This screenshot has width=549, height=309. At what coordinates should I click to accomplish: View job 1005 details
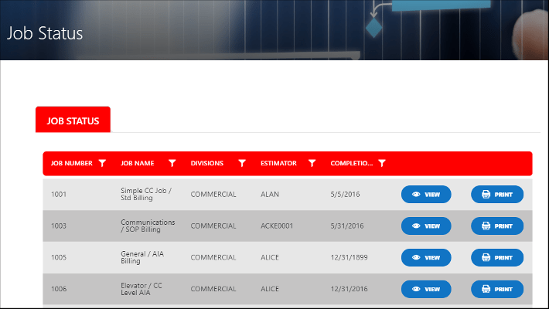tap(426, 257)
